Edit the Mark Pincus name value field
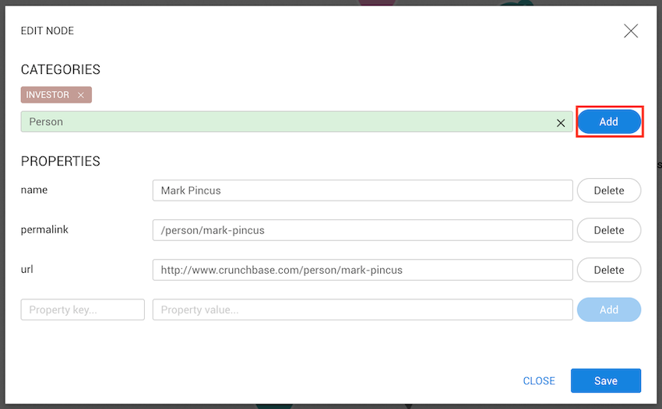Screen dimensions: 662x409 point(362,191)
